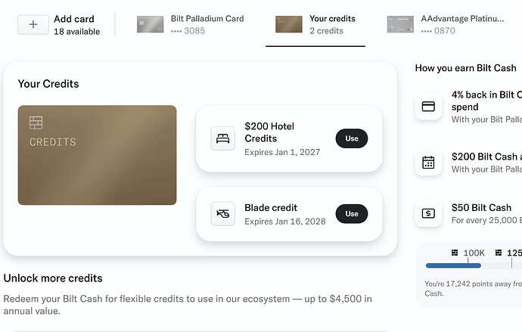Open the Bilt Palladium Card tab
This screenshot has height=332, width=522.
tap(191, 25)
